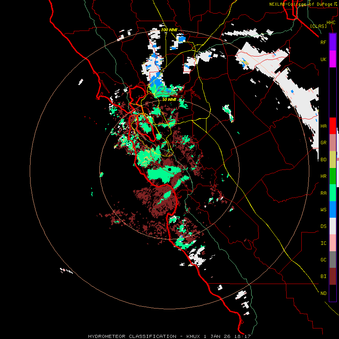Click the black radar site dot
339x339 pixels.
169,169
